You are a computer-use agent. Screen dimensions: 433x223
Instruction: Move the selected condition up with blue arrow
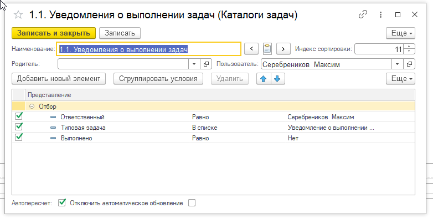[264, 78]
